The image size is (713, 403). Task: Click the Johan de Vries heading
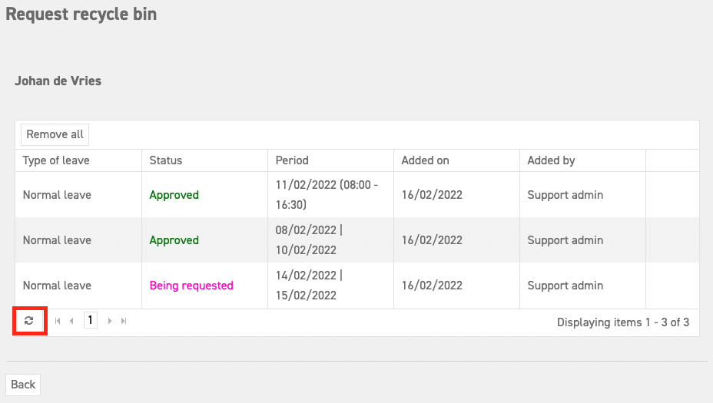pos(58,81)
